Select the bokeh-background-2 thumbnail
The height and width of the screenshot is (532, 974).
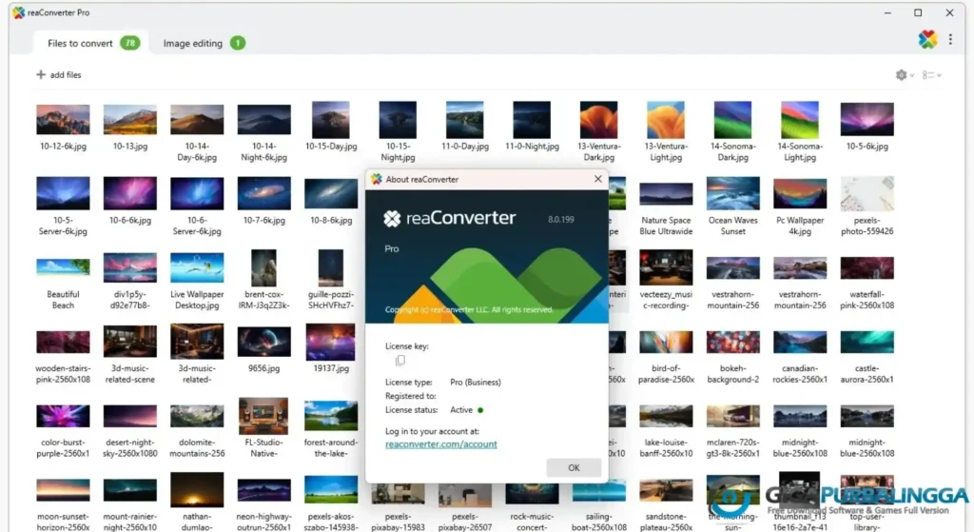733,342
